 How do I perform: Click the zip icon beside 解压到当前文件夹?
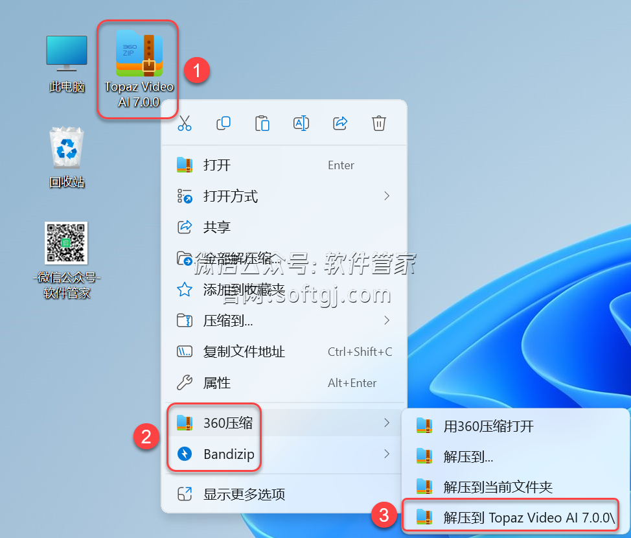tap(424, 487)
